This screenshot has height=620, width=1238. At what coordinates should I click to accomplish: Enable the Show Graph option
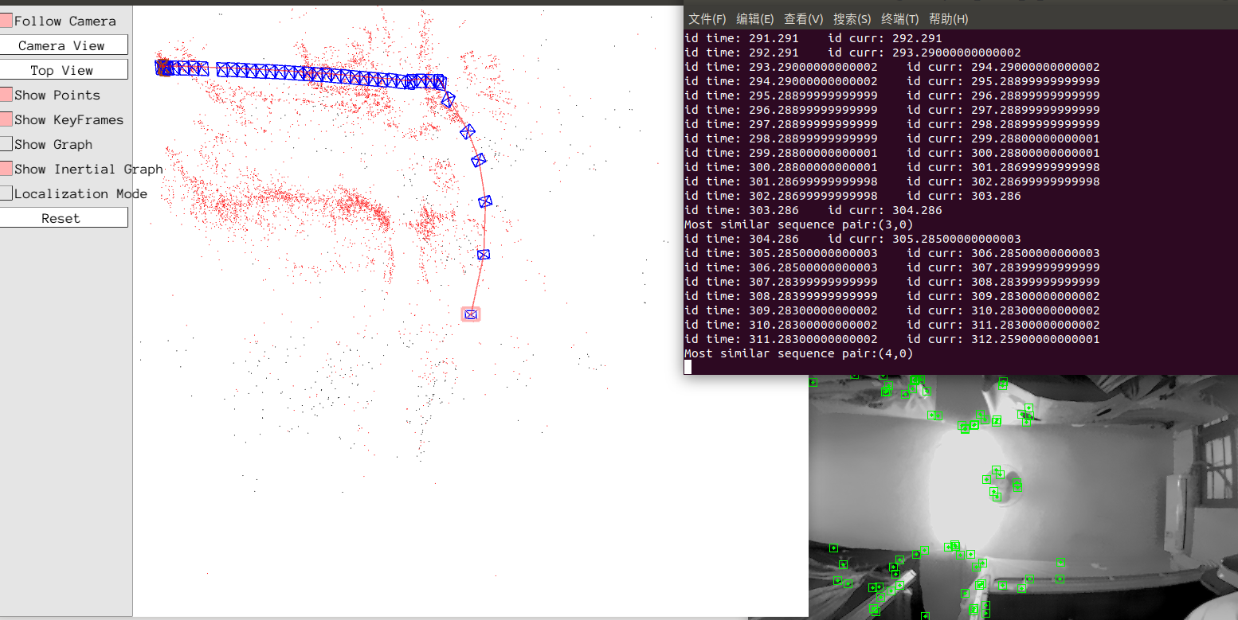pos(6,144)
